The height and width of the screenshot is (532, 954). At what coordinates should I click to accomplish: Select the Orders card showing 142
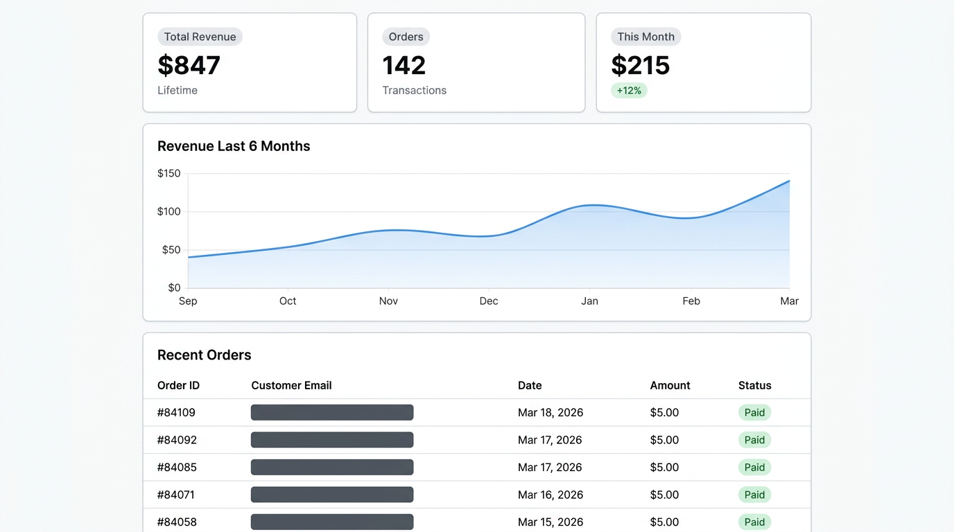[x=476, y=62]
